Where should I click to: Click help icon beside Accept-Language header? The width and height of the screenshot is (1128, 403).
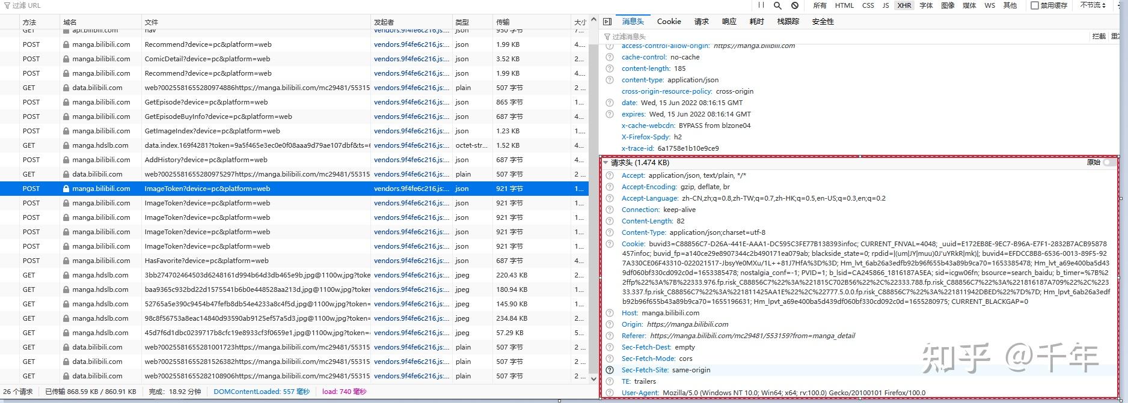click(x=610, y=198)
